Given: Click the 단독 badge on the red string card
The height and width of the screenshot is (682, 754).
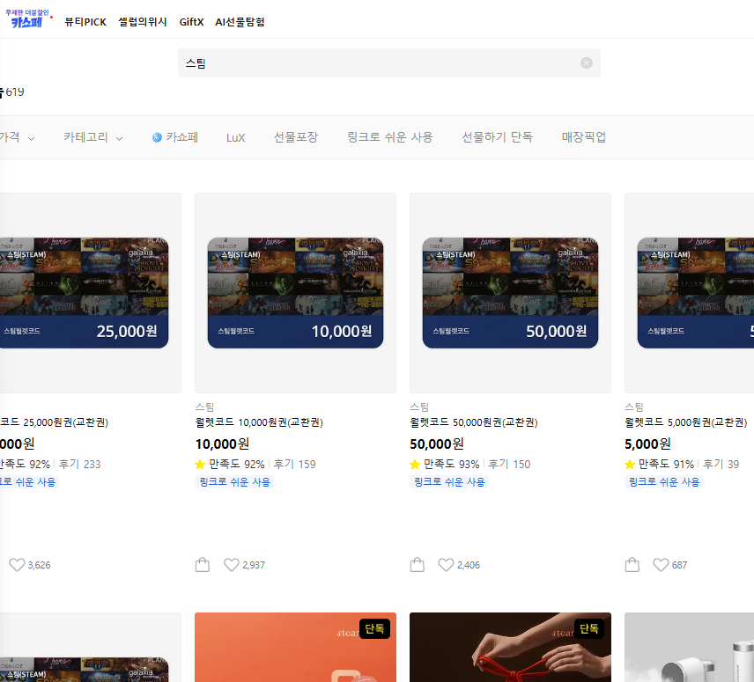Looking at the screenshot, I should (589, 628).
